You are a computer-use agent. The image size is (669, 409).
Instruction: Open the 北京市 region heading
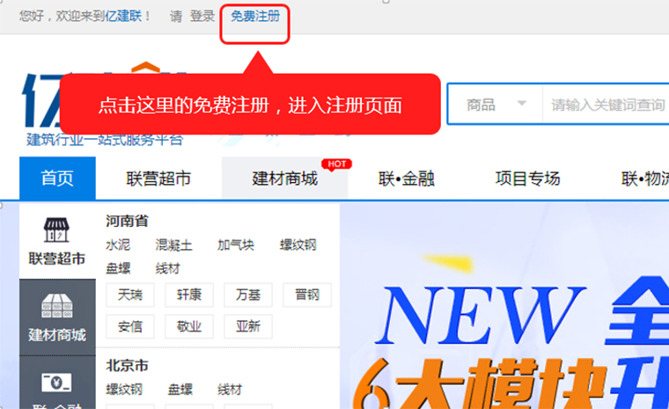pos(127,365)
